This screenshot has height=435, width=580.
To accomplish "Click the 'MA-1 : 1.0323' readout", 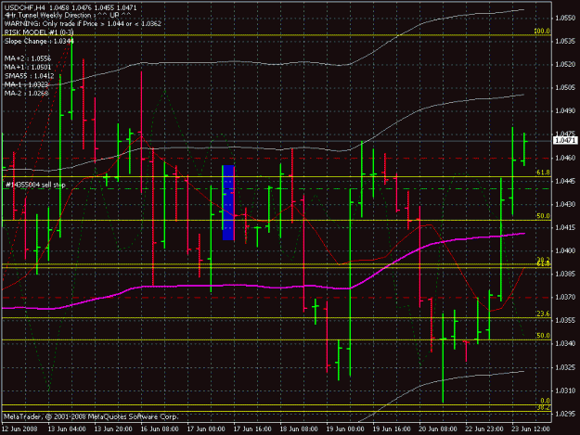I will [27, 84].
